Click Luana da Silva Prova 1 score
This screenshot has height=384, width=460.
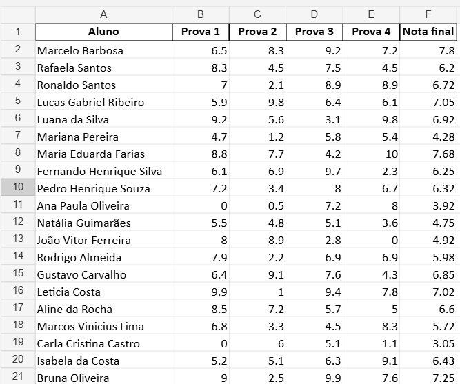[x=201, y=119]
